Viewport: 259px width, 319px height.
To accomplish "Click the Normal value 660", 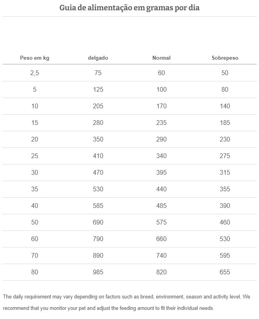I will click(x=161, y=239).
